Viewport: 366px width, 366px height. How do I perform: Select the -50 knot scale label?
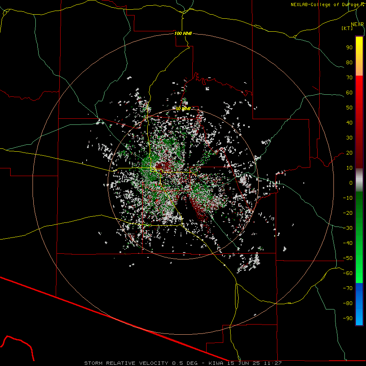(348, 258)
